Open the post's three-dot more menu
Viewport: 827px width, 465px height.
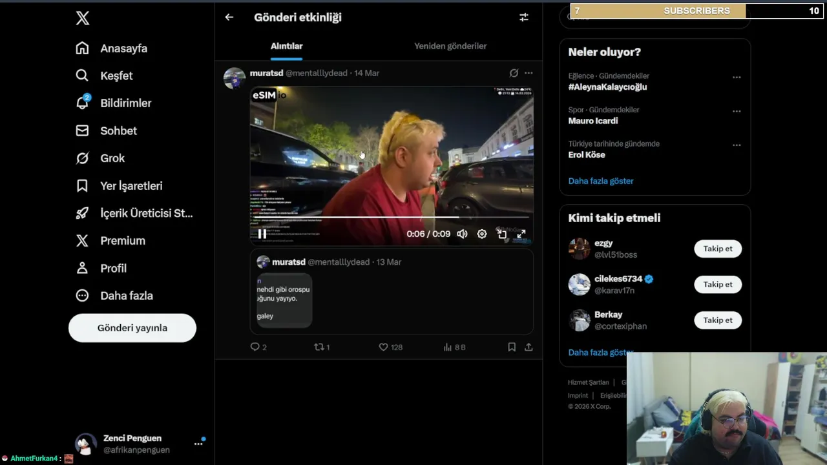coord(529,73)
